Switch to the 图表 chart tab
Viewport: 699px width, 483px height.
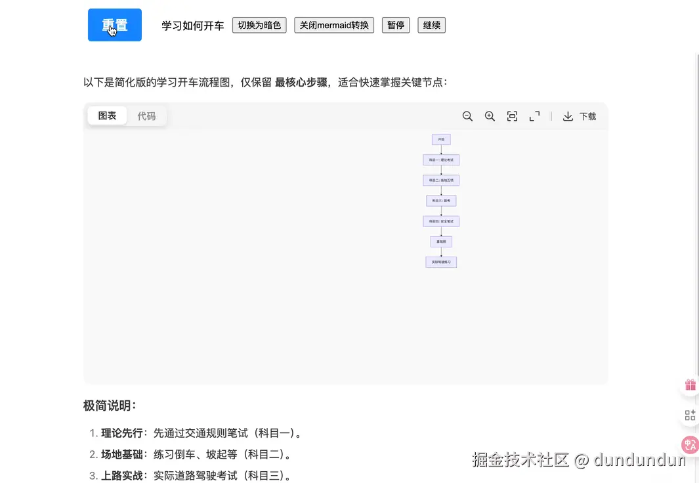[x=107, y=116]
